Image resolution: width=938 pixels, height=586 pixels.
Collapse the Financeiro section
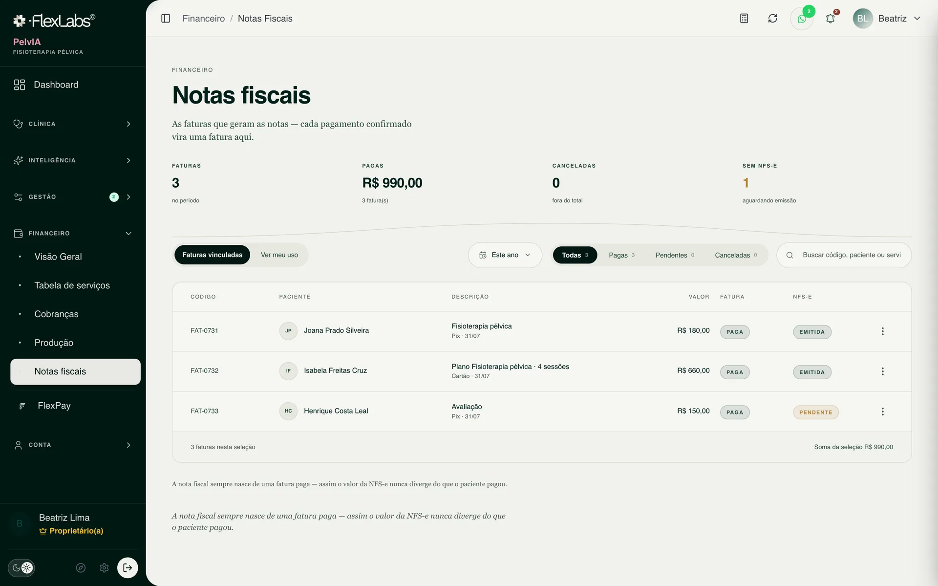click(x=73, y=234)
